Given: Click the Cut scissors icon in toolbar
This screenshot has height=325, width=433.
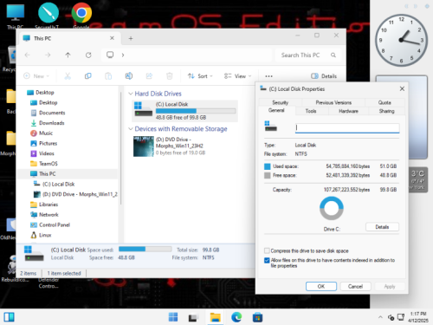Looking at the screenshot, I should 68,76.
